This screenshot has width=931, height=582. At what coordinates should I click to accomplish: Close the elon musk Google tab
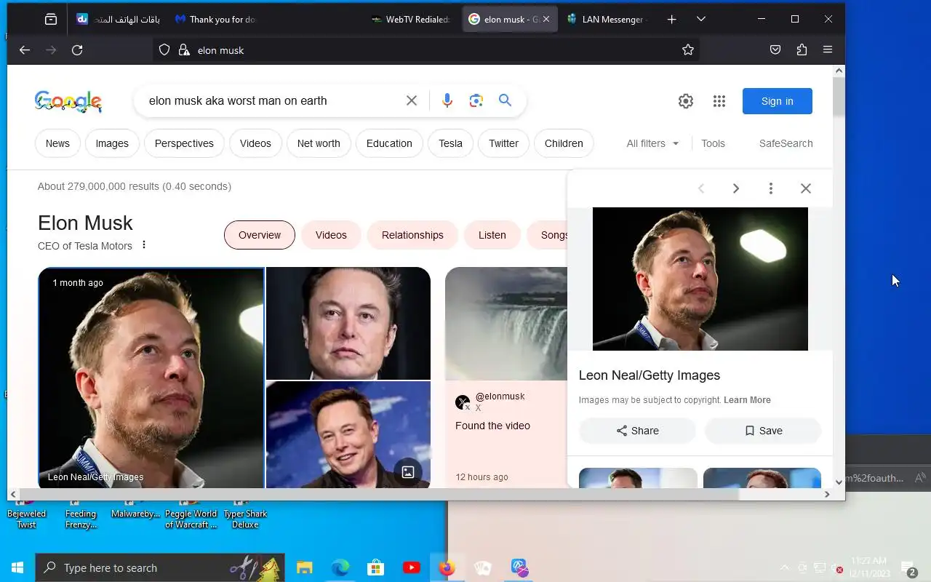point(546,20)
